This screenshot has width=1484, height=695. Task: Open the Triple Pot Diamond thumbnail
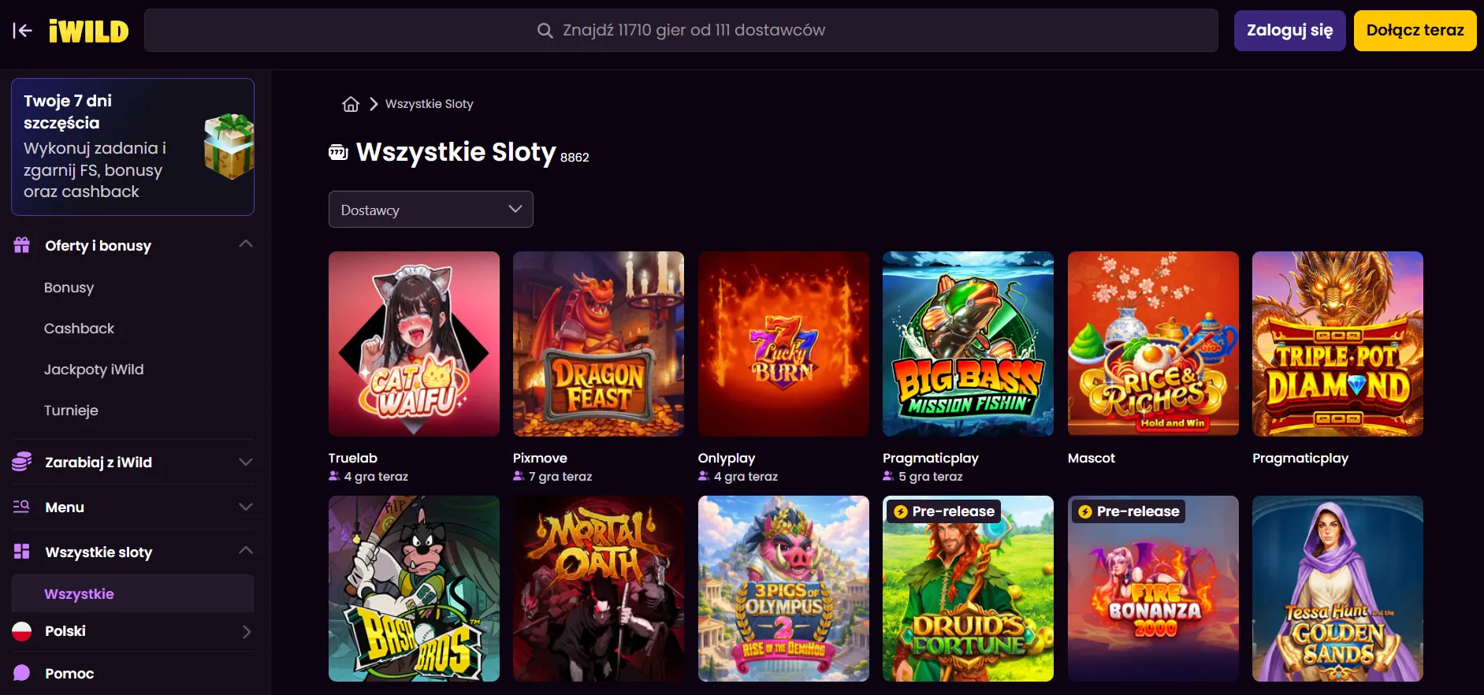coord(1337,344)
